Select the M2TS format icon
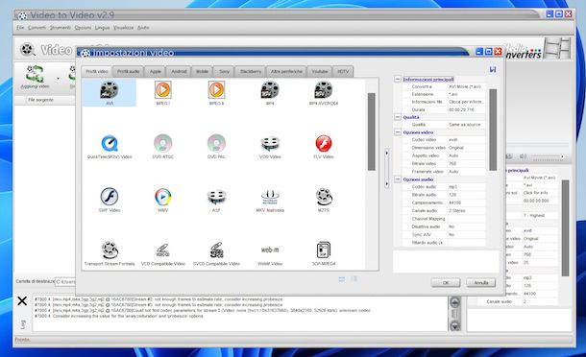The image size is (586, 357). click(x=324, y=197)
